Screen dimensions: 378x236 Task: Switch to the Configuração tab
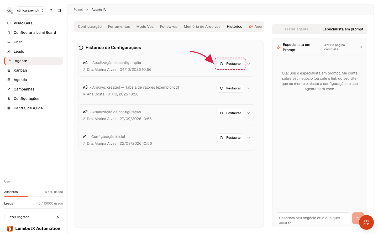(90, 26)
